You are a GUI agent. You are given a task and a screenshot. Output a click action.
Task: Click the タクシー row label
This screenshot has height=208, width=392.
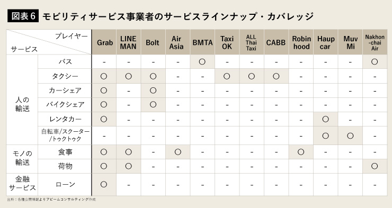(x=65, y=76)
